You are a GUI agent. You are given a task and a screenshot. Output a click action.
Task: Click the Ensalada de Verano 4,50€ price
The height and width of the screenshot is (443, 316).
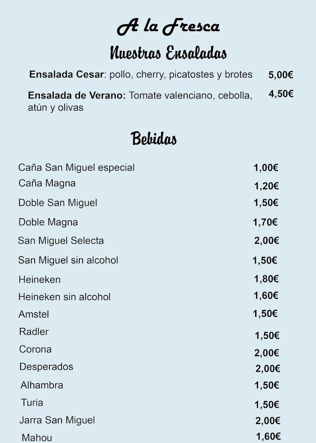pyautogui.click(x=281, y=94)
